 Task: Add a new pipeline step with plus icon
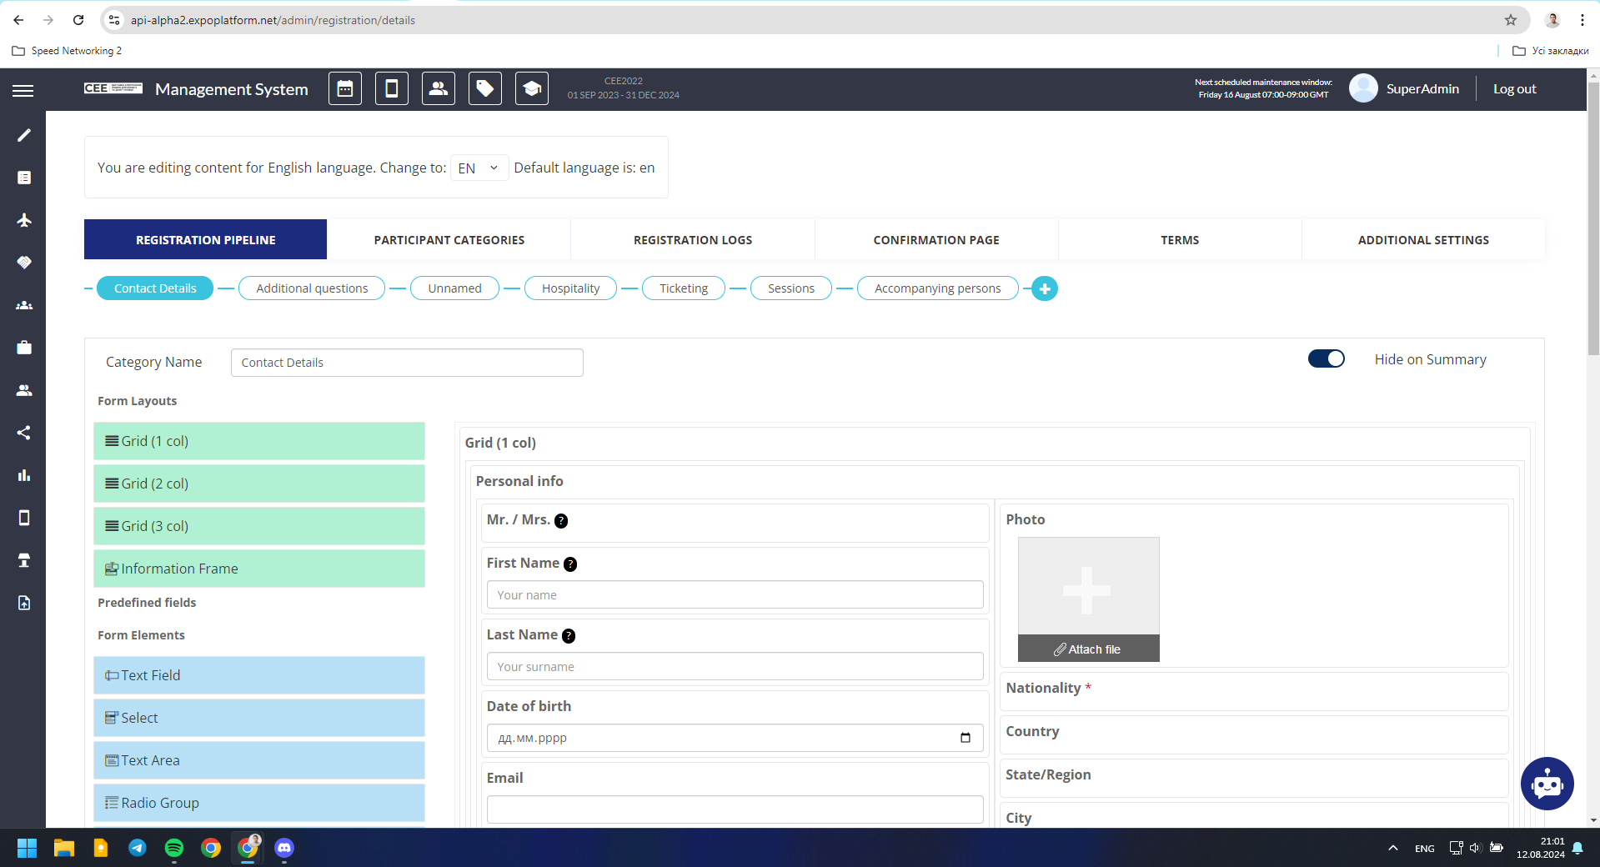pos(1044,288)
